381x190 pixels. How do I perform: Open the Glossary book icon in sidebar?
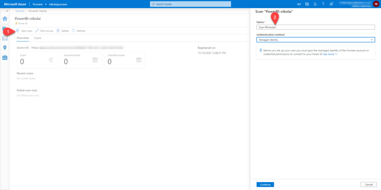(x=5, y=38)
